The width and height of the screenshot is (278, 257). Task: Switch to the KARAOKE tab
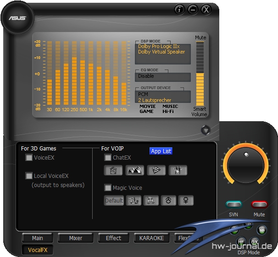pyautogui.click(x=151, y=238)
